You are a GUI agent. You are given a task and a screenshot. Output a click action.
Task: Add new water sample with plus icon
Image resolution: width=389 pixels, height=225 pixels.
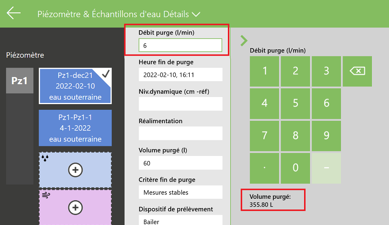point(75,170)
